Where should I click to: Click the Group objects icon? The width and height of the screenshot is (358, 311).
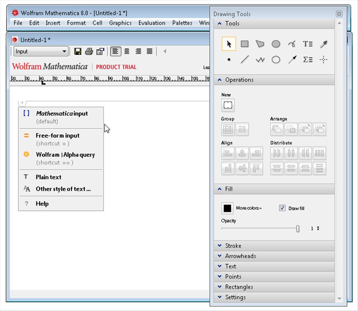pos(228,129)
